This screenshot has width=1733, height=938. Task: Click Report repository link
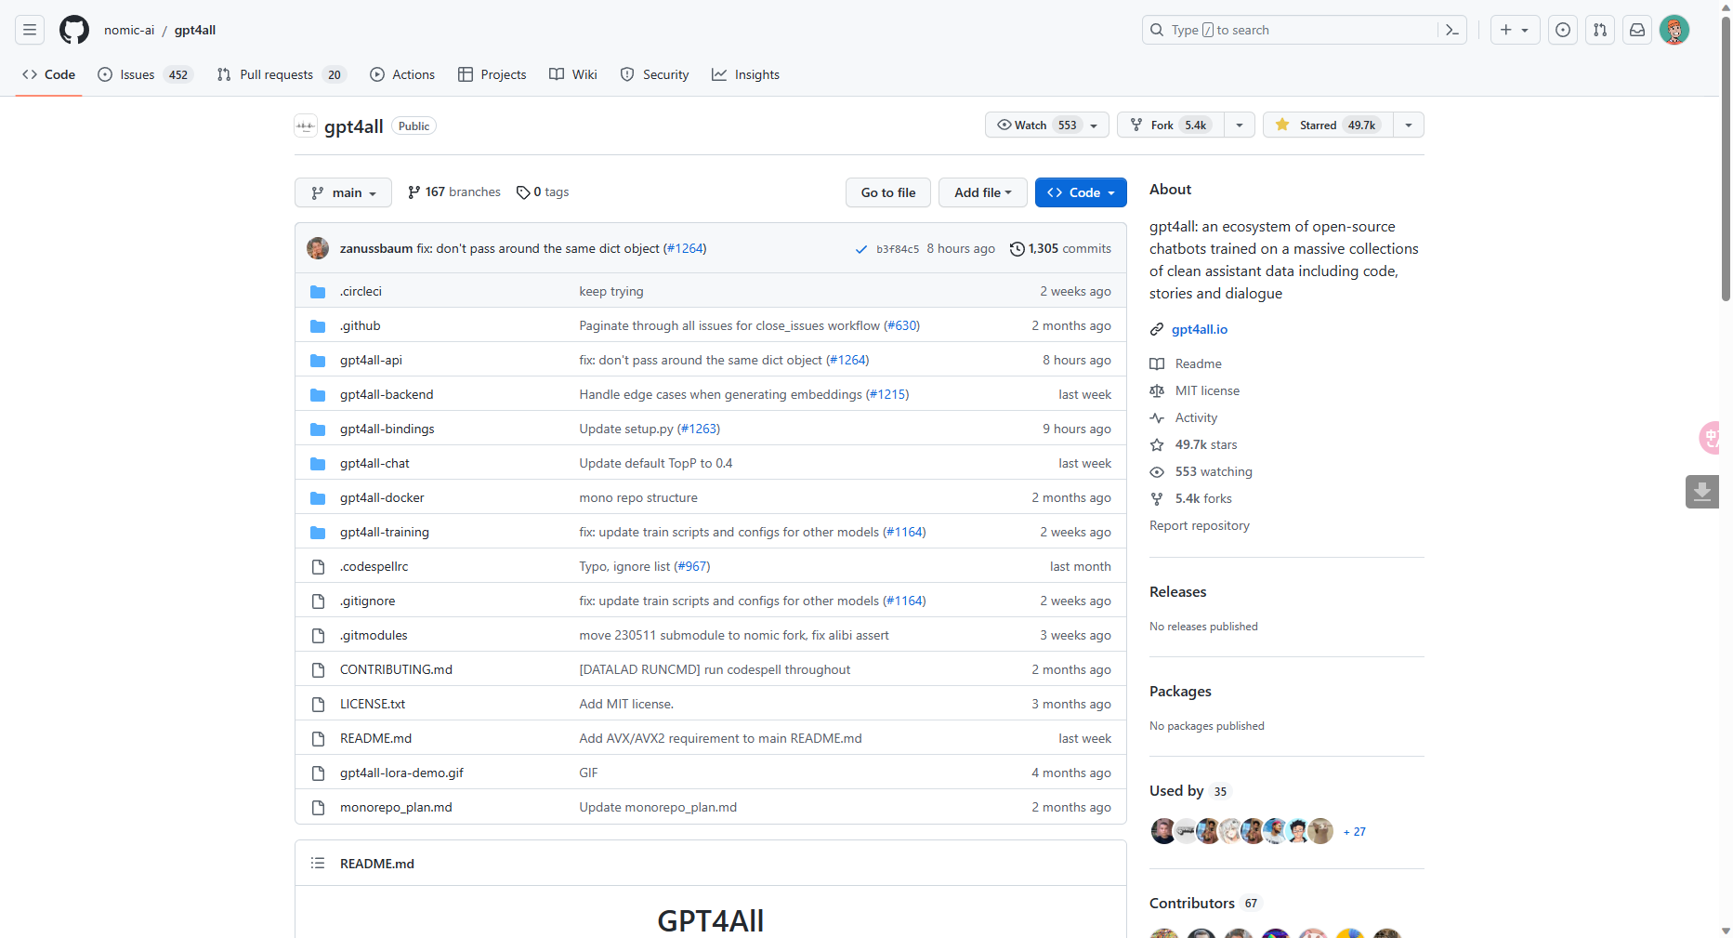click(x=1200, y=525)
